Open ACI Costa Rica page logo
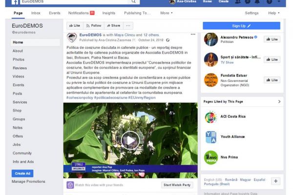 coord(211,117)
